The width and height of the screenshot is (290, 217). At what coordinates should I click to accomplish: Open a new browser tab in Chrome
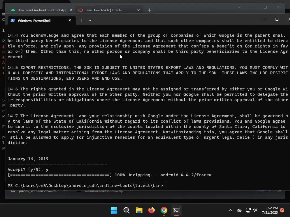click(149, 10)
